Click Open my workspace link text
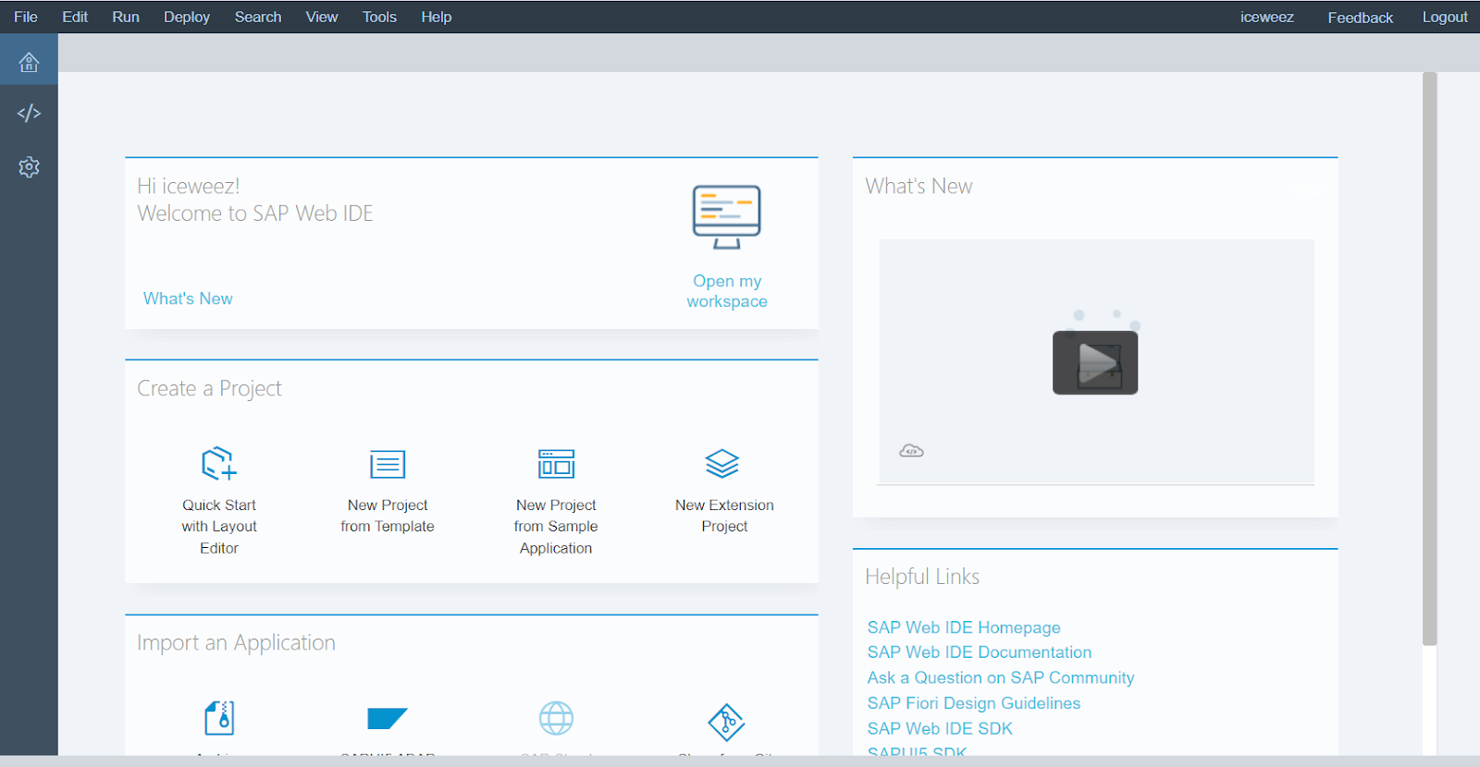 (727, 291)
